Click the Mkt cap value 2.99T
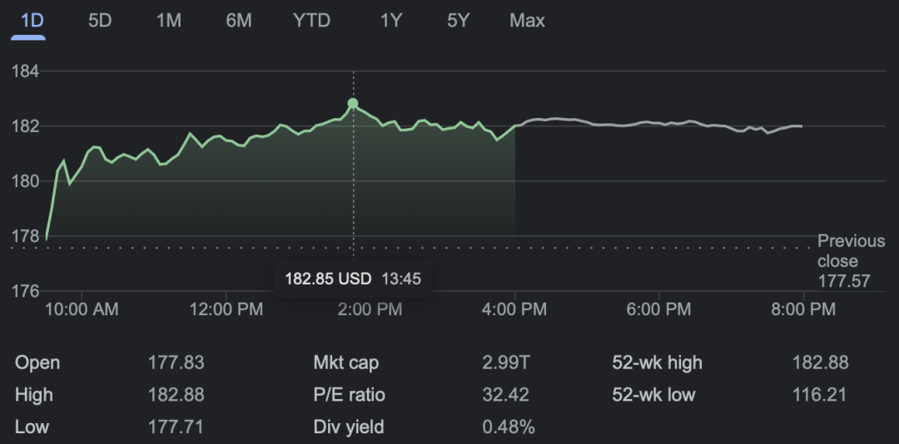 [504, 363]
